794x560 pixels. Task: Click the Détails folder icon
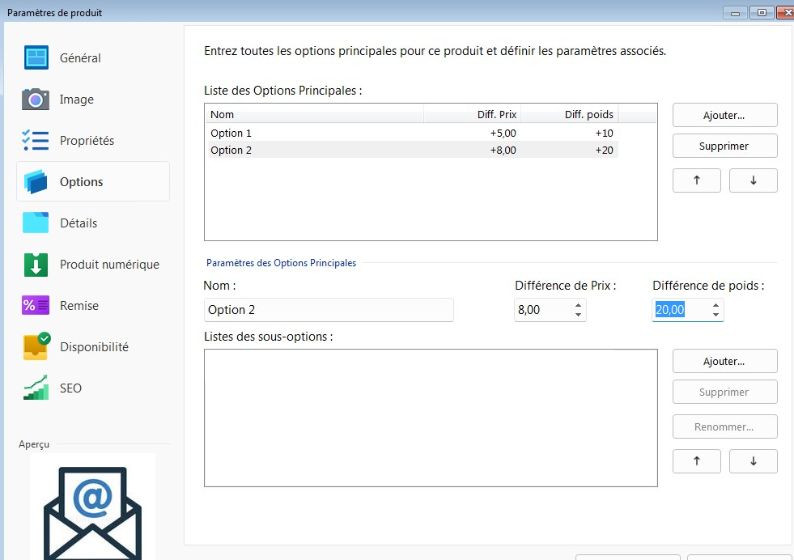click(x=36, y=223)
